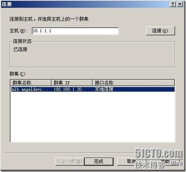186x172 pixels.
Task: Close the 连接 dialog with the X button
Action: click(x=180, y=4)
